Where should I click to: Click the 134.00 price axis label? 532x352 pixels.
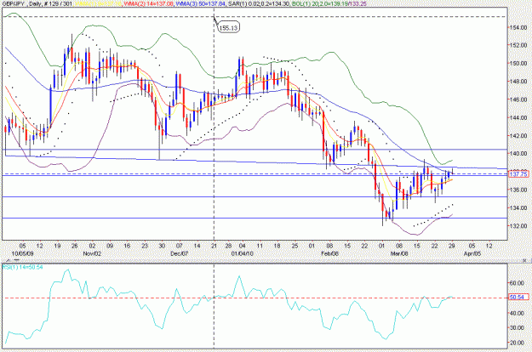(518, 207)
